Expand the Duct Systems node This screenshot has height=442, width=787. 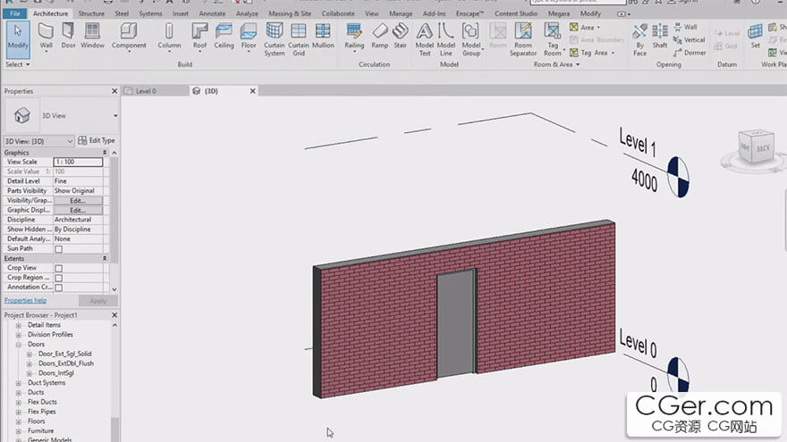(x=19, y=383)
